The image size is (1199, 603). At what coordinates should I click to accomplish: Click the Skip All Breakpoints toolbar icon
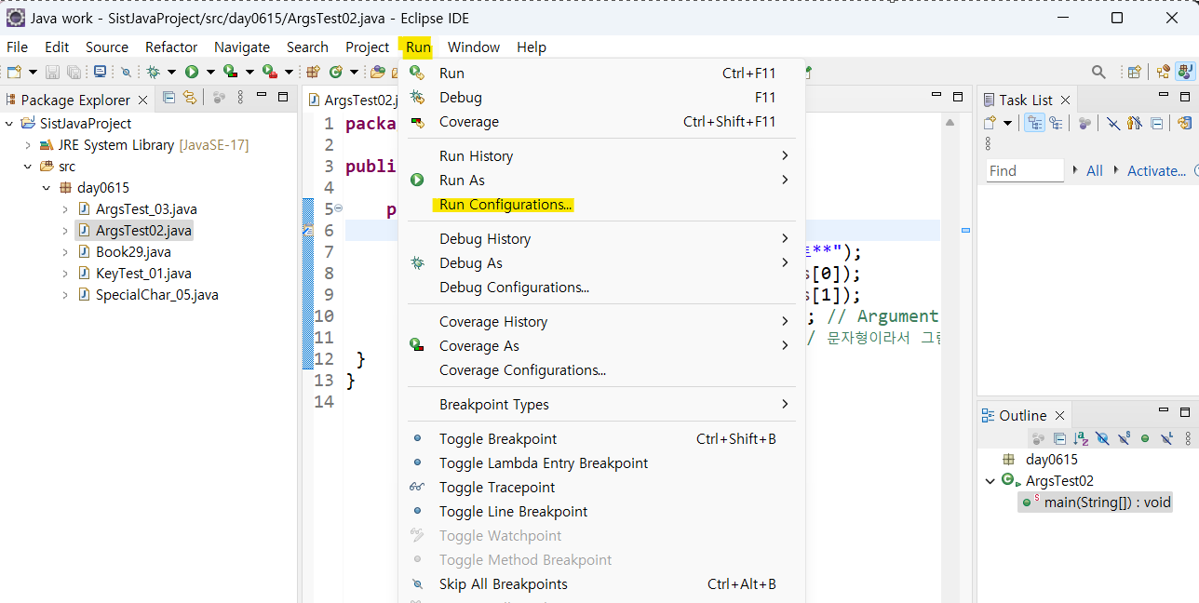126,72
